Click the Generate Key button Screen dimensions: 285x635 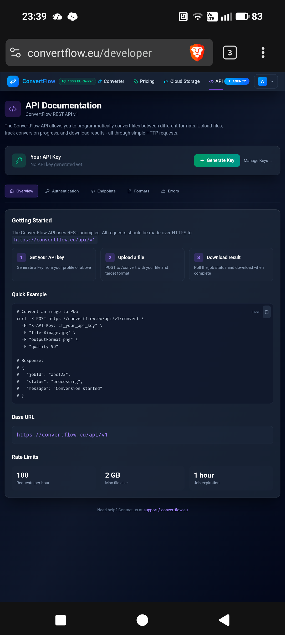pos(217,161)
